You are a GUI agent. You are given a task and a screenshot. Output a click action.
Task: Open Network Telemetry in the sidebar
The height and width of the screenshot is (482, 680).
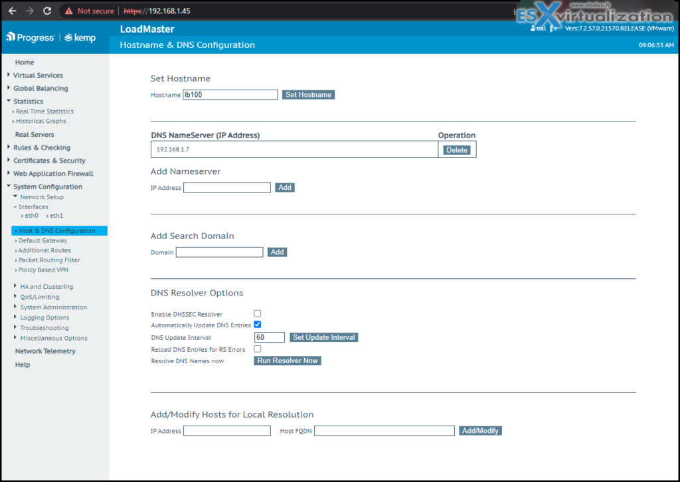[x=45, y=351]
